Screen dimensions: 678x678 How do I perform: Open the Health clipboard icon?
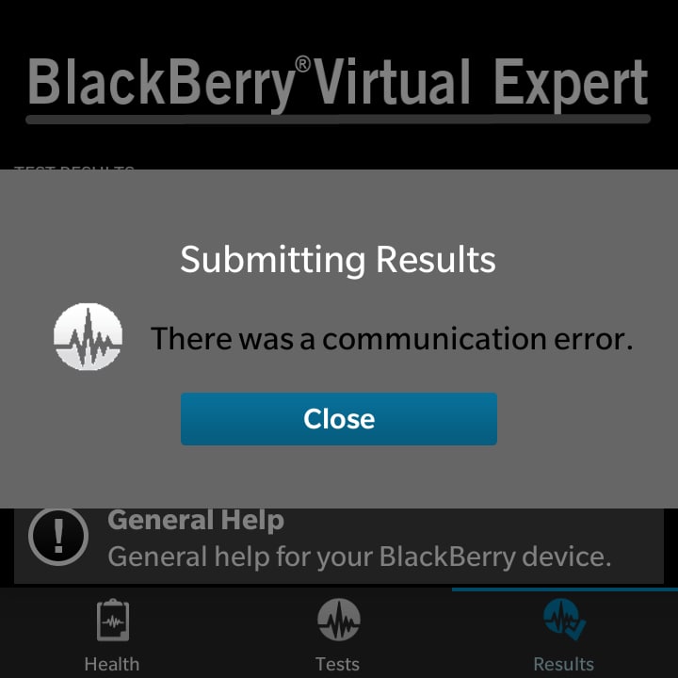tap(113, 620)
